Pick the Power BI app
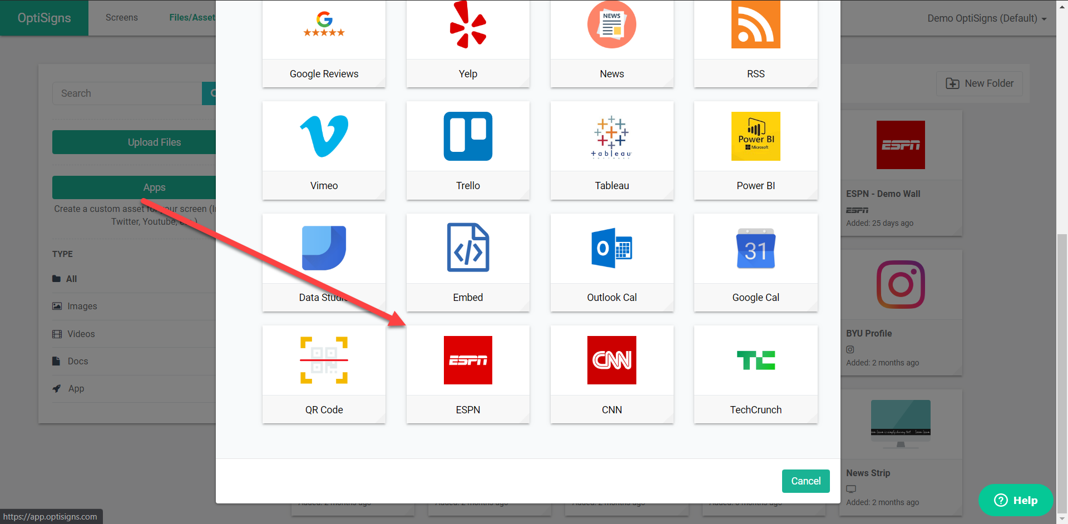1068x524 pixels. (755, 150)
